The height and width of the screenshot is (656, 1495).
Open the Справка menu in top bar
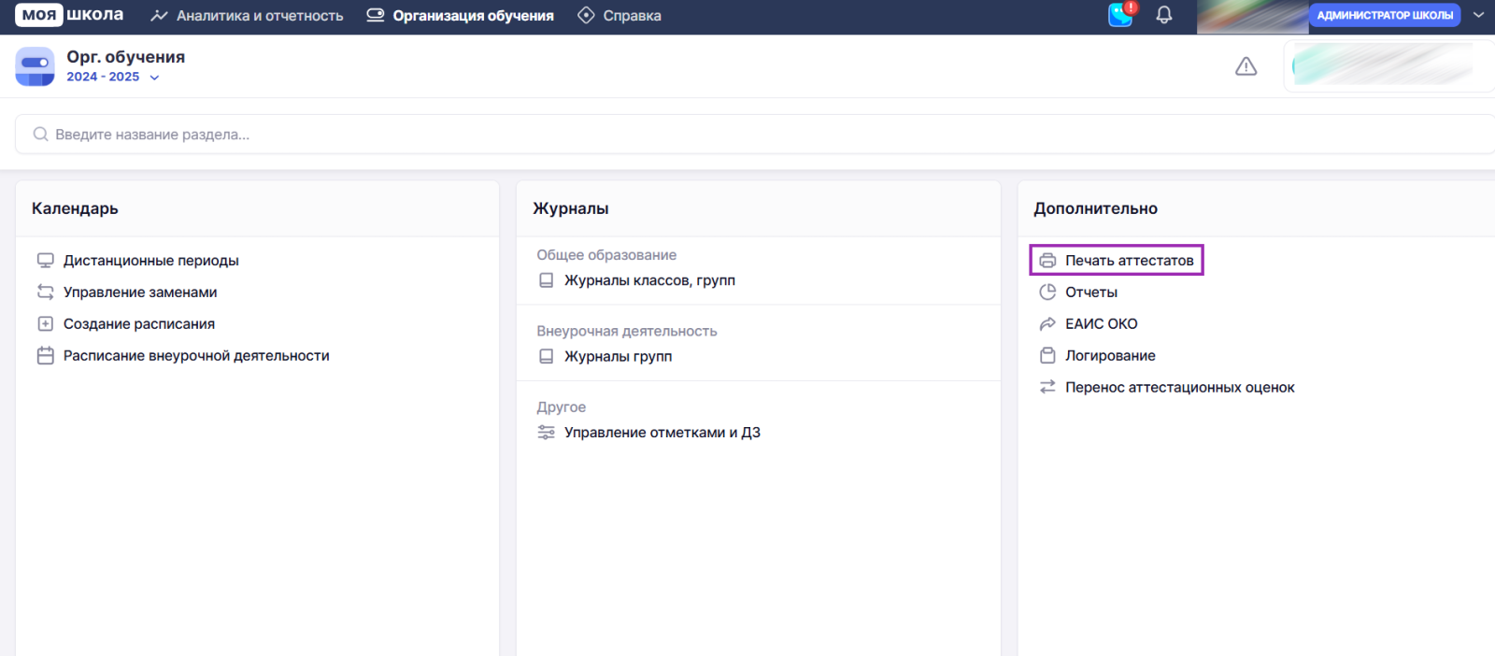coord(619,16)
